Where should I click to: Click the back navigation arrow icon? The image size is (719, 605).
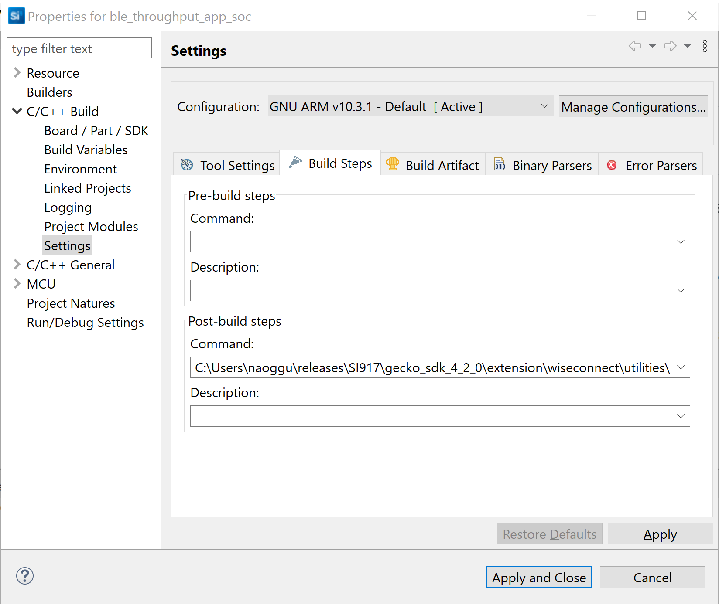tap(635, 46)
